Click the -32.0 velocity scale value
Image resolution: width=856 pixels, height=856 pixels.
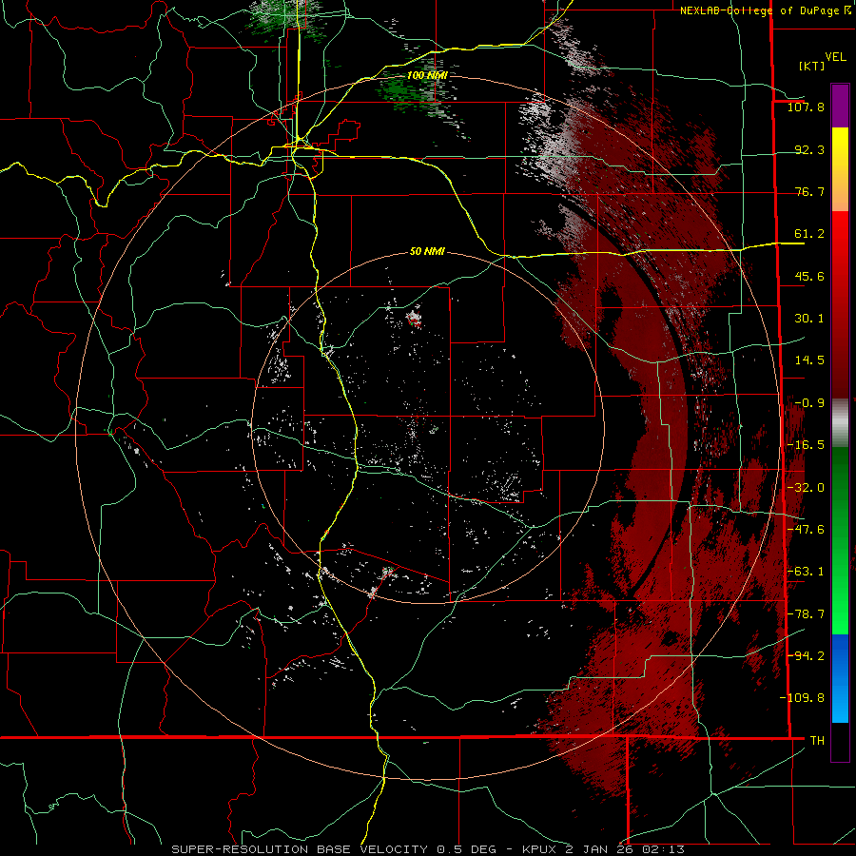tap(806, 488)
